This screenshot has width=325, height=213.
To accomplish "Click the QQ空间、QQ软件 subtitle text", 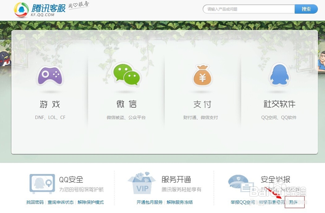I will pyautogui.click(x=279, y=118).
